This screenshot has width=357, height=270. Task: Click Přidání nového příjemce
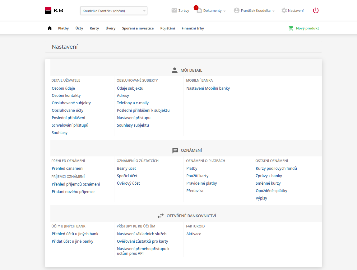(73, 192)
